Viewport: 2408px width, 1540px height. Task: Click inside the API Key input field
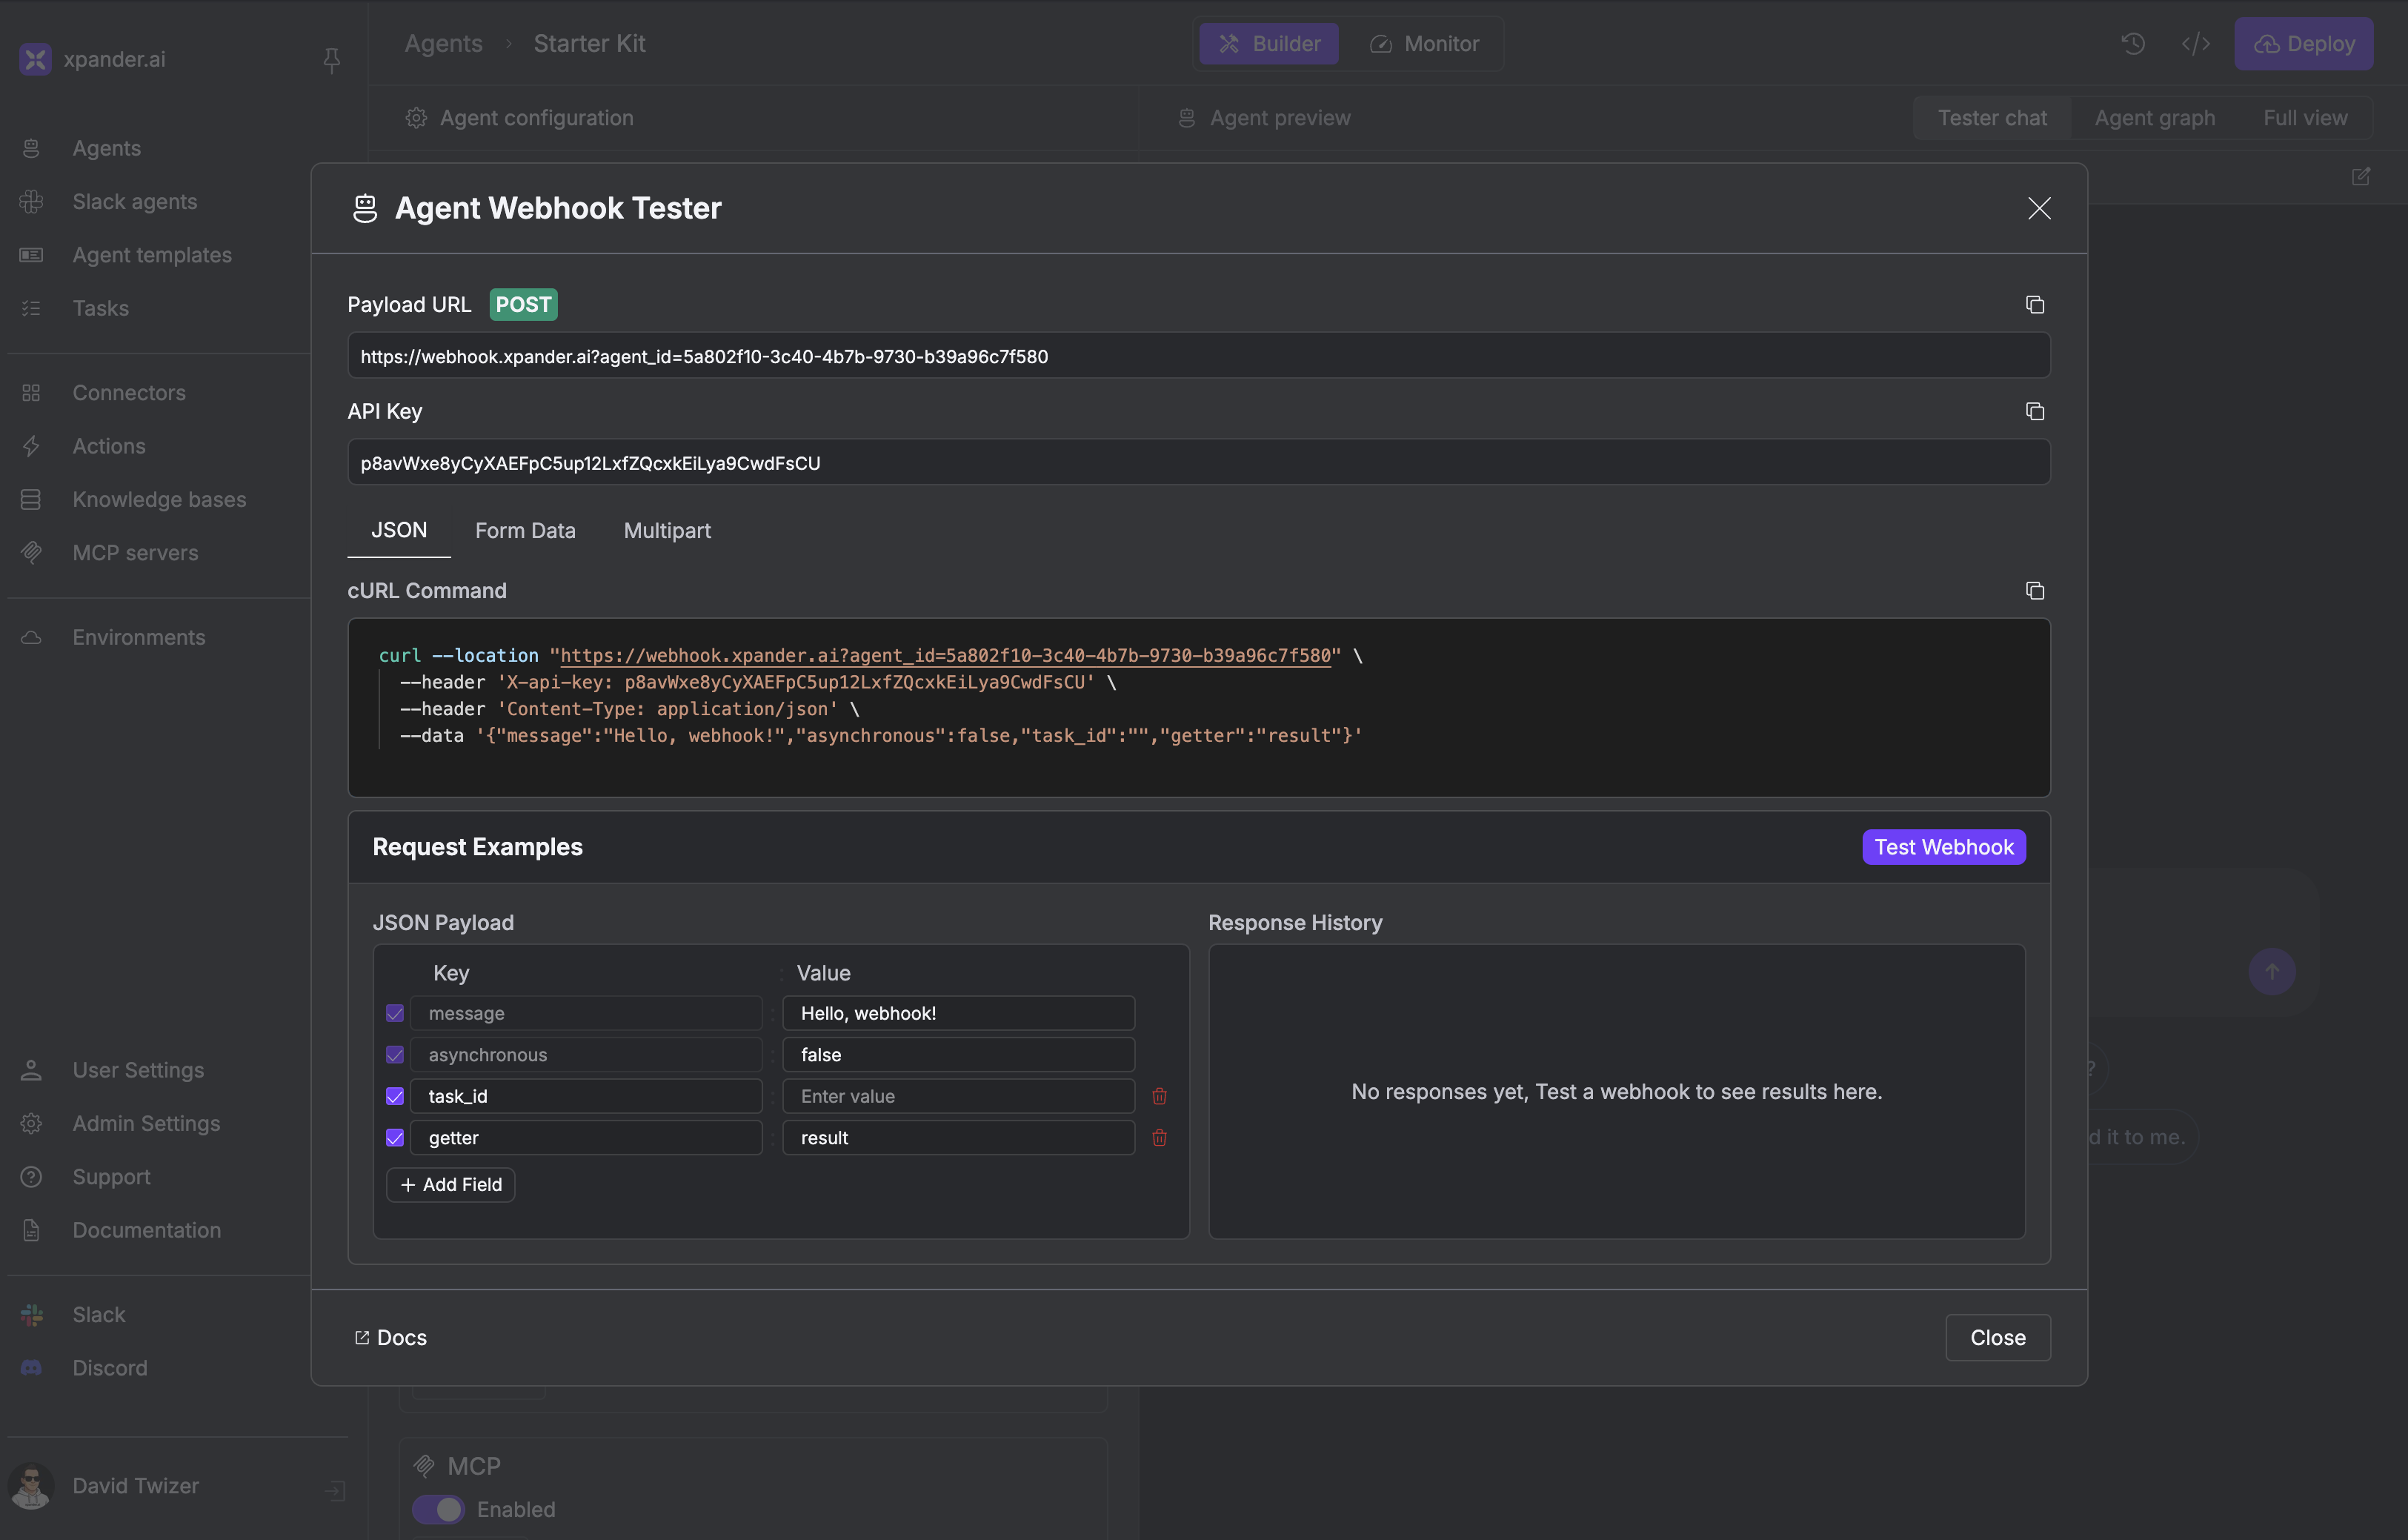[x=1198, y=462]
